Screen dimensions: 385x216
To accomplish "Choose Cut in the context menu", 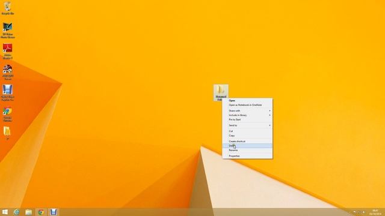I will 247,131.
